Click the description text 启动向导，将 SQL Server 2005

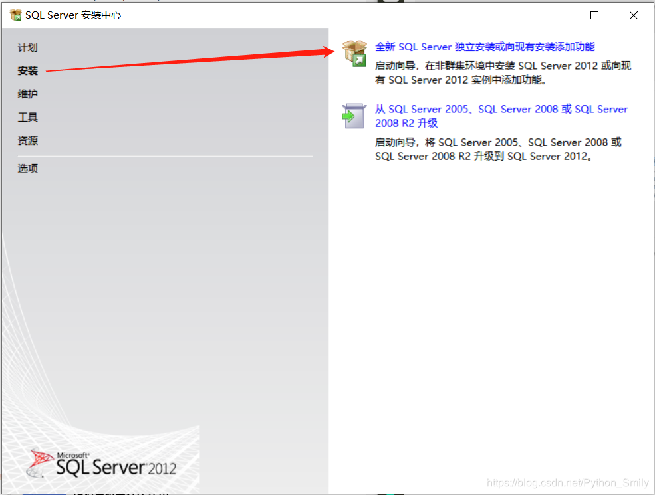coord(498,149)
